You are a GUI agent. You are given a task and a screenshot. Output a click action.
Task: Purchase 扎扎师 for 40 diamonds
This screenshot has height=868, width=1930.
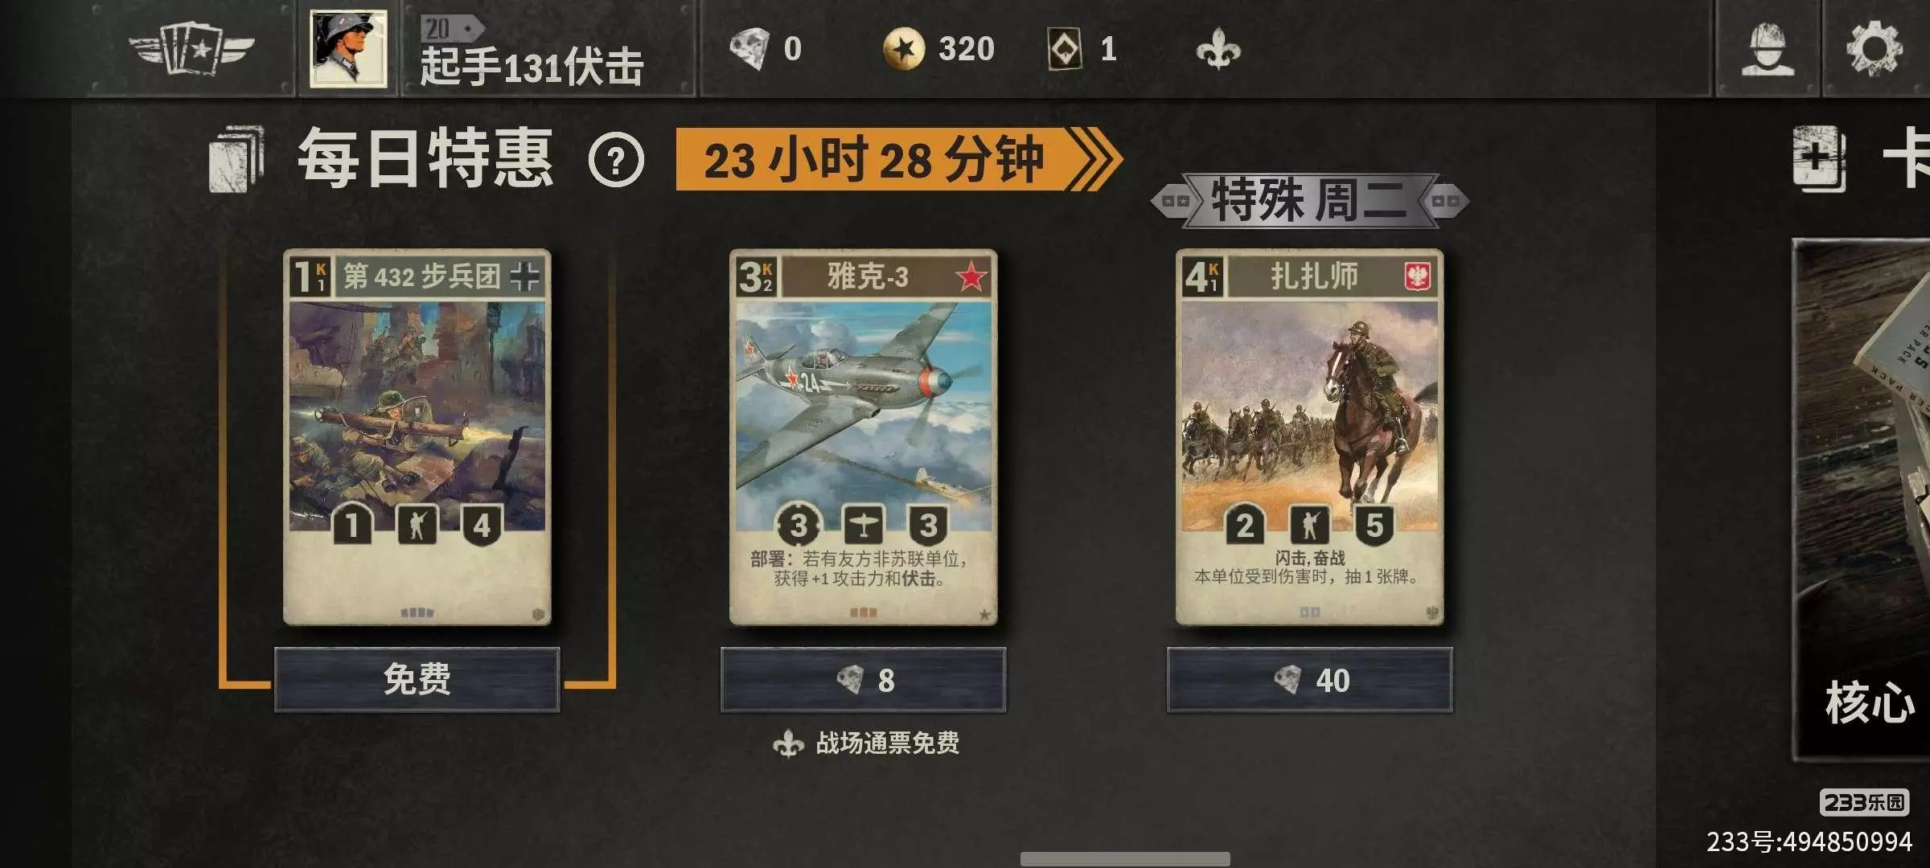tap(1309, 680)
